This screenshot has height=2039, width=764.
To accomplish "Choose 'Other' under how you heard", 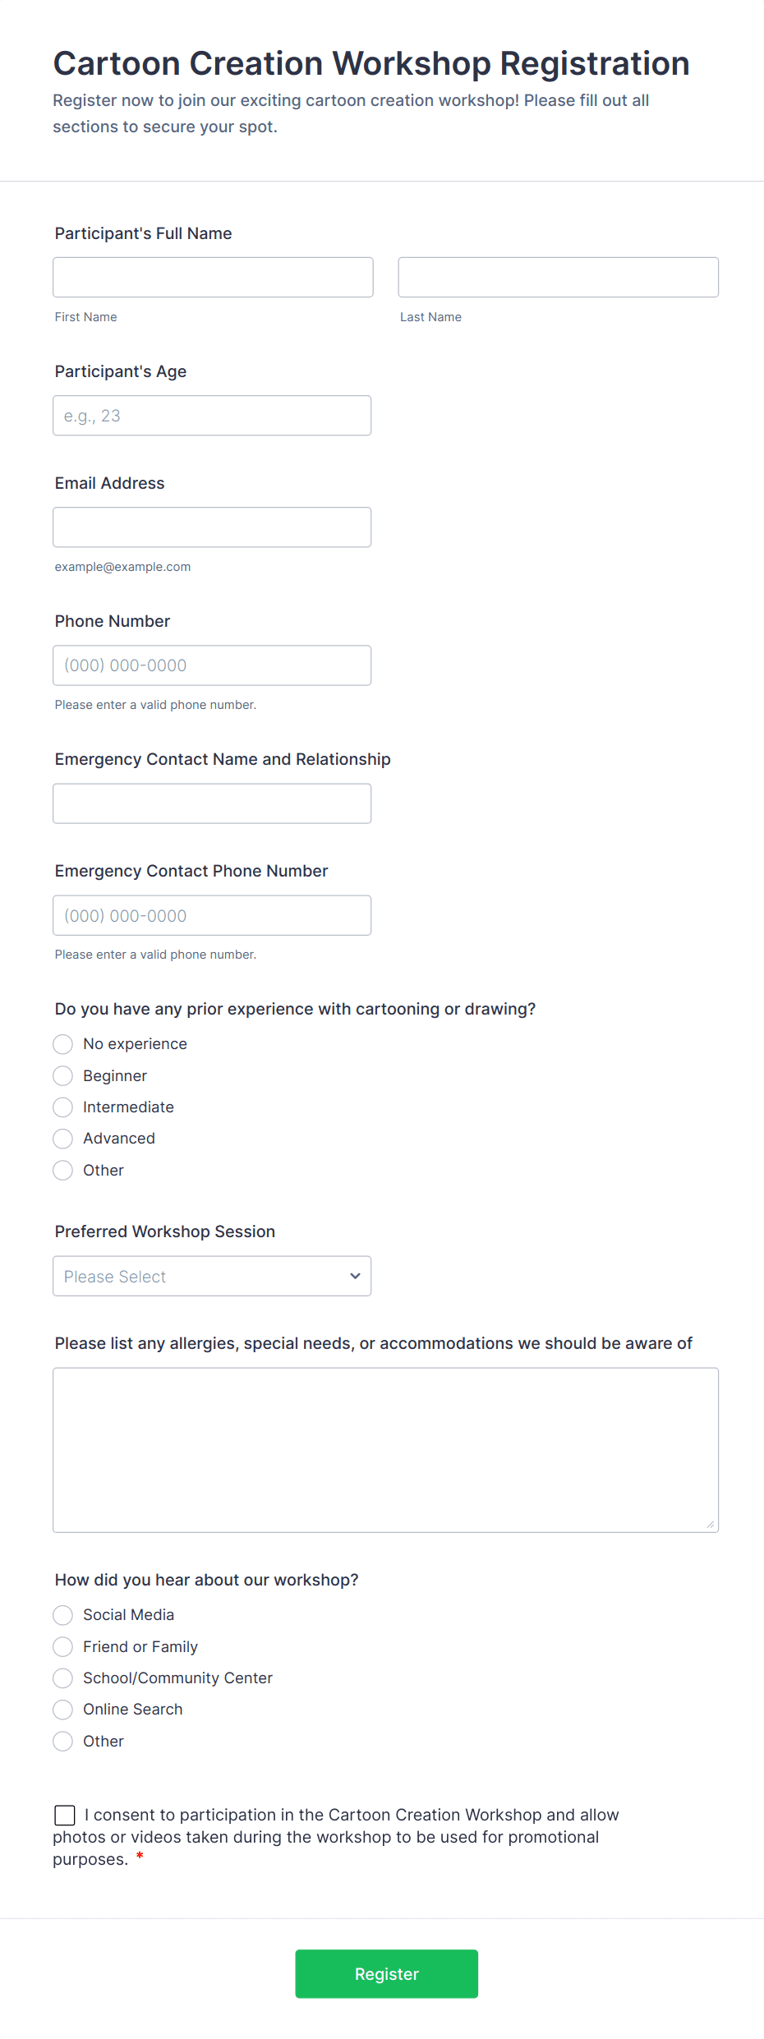I will (62, 1741).
